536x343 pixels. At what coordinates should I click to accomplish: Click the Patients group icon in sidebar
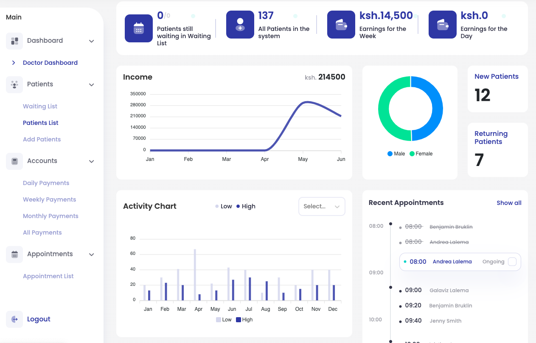click(x=14, y=85)
